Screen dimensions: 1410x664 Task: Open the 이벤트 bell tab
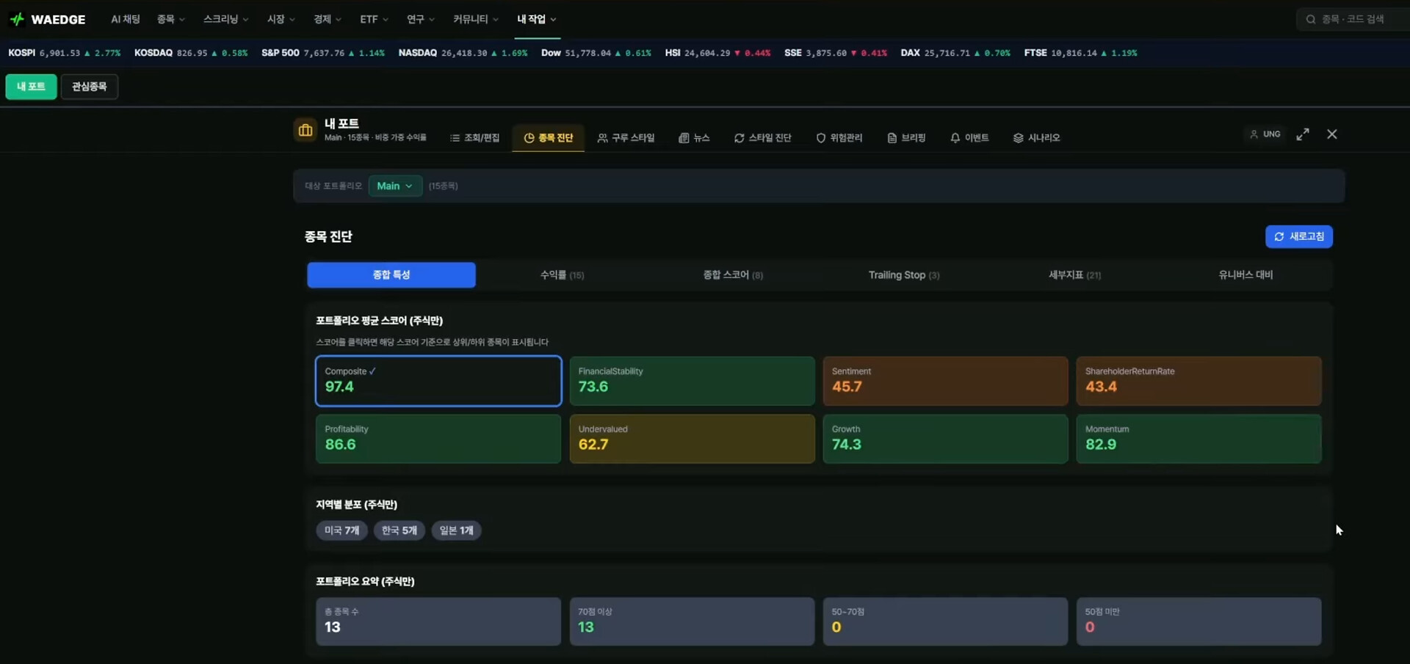coord(969,138)
